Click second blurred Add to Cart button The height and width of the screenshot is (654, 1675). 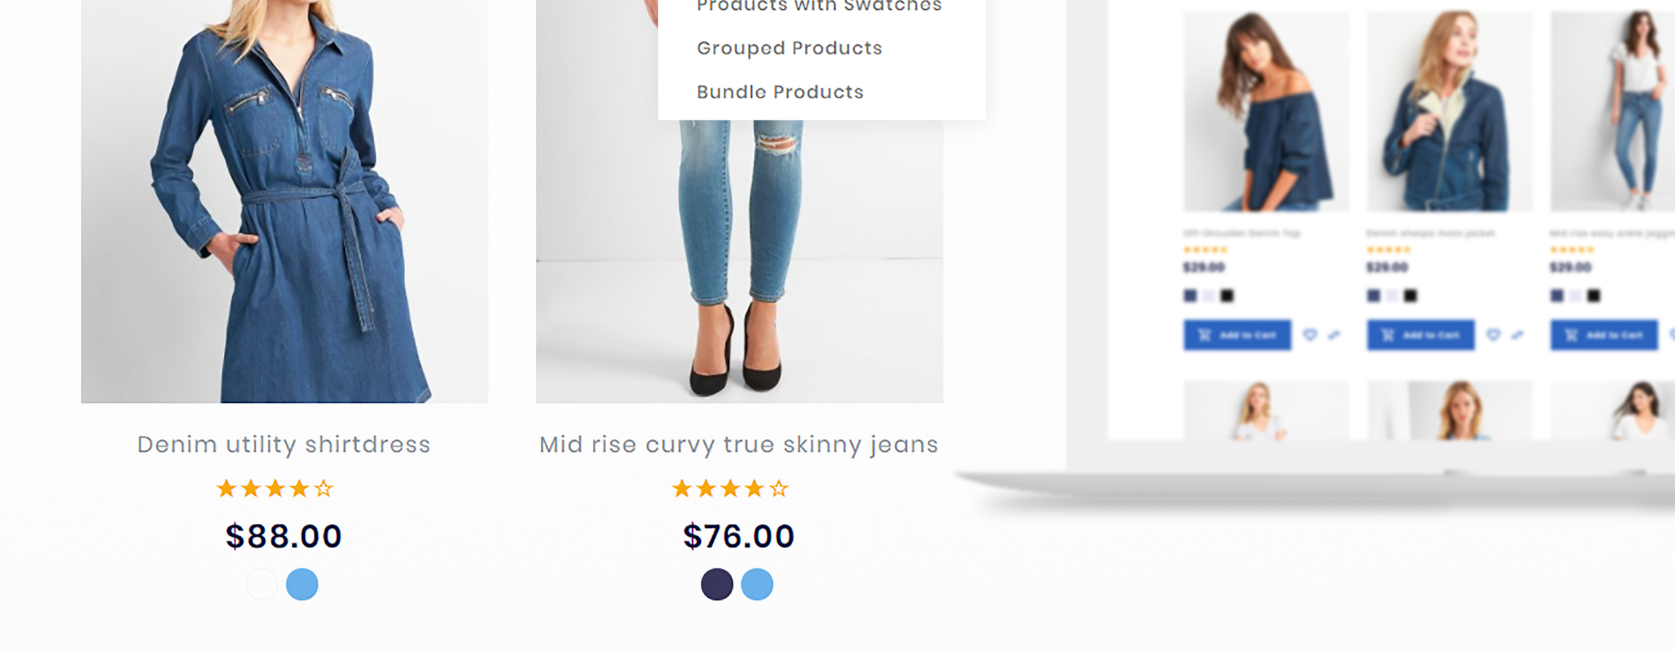coord(1420,335)
